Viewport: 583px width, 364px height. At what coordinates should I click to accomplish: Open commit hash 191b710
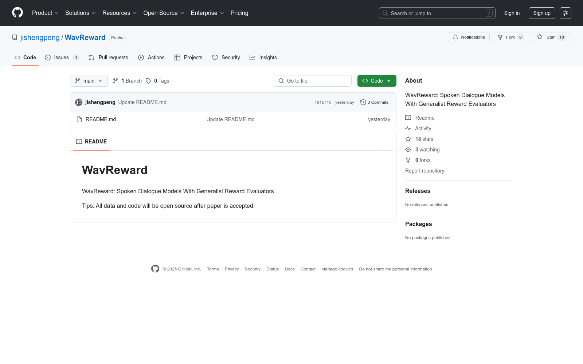point(323,102)
